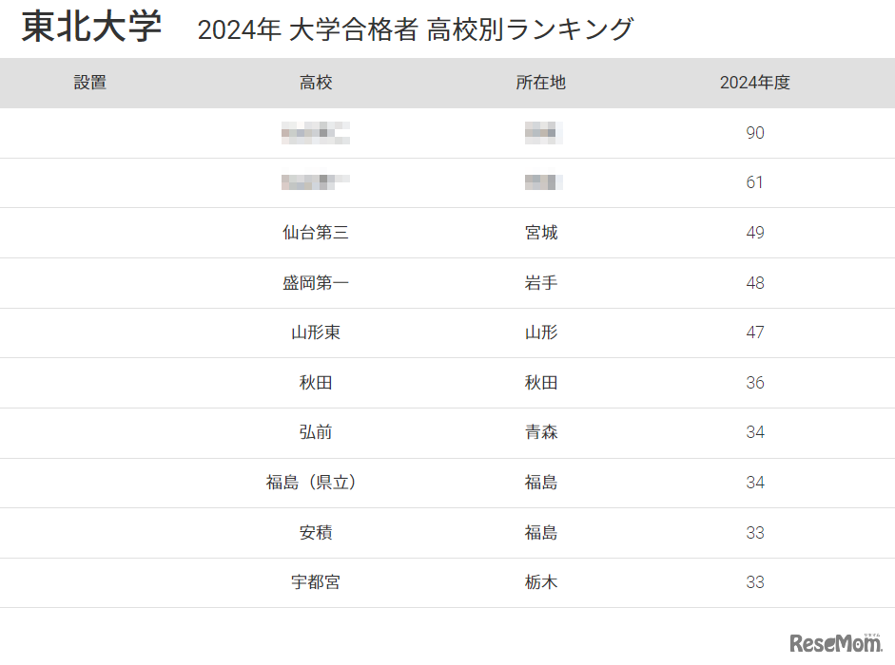Select the 仙台第三 school name
895x665 pixels.
click(x=316, y=233)
